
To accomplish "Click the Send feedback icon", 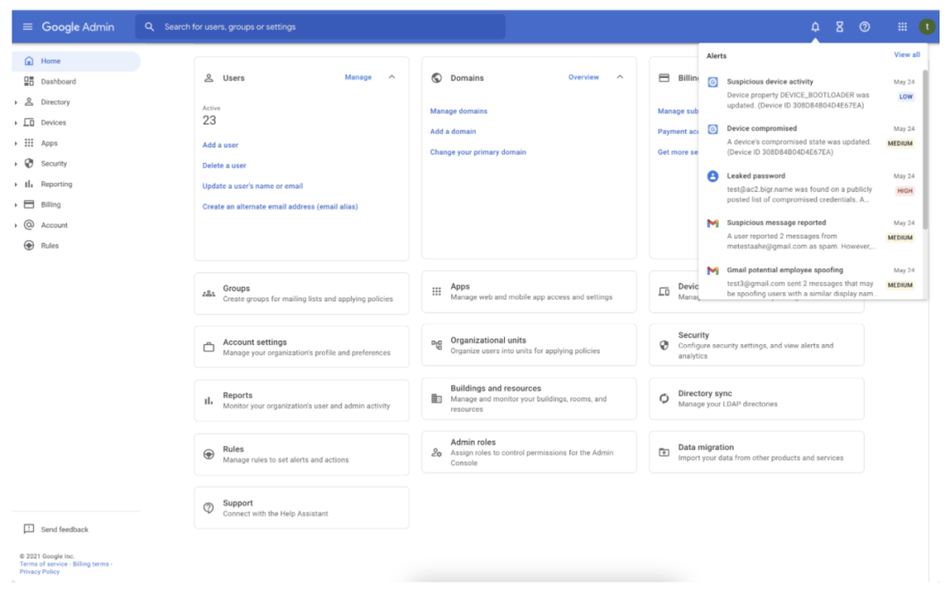I will [28, 529].
